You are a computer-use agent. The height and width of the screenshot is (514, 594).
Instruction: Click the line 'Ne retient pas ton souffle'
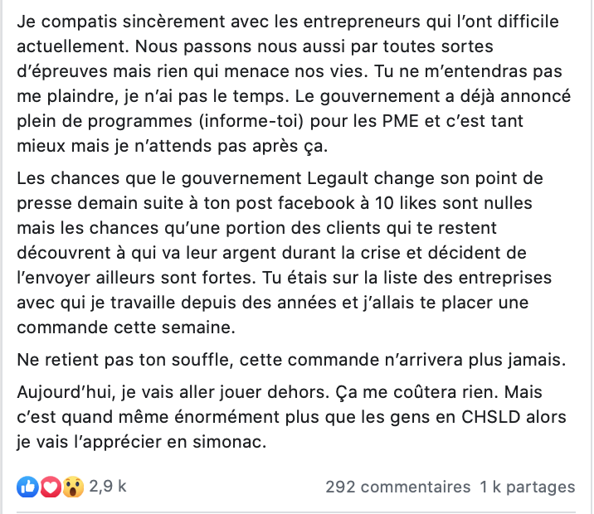coord(291,360)
